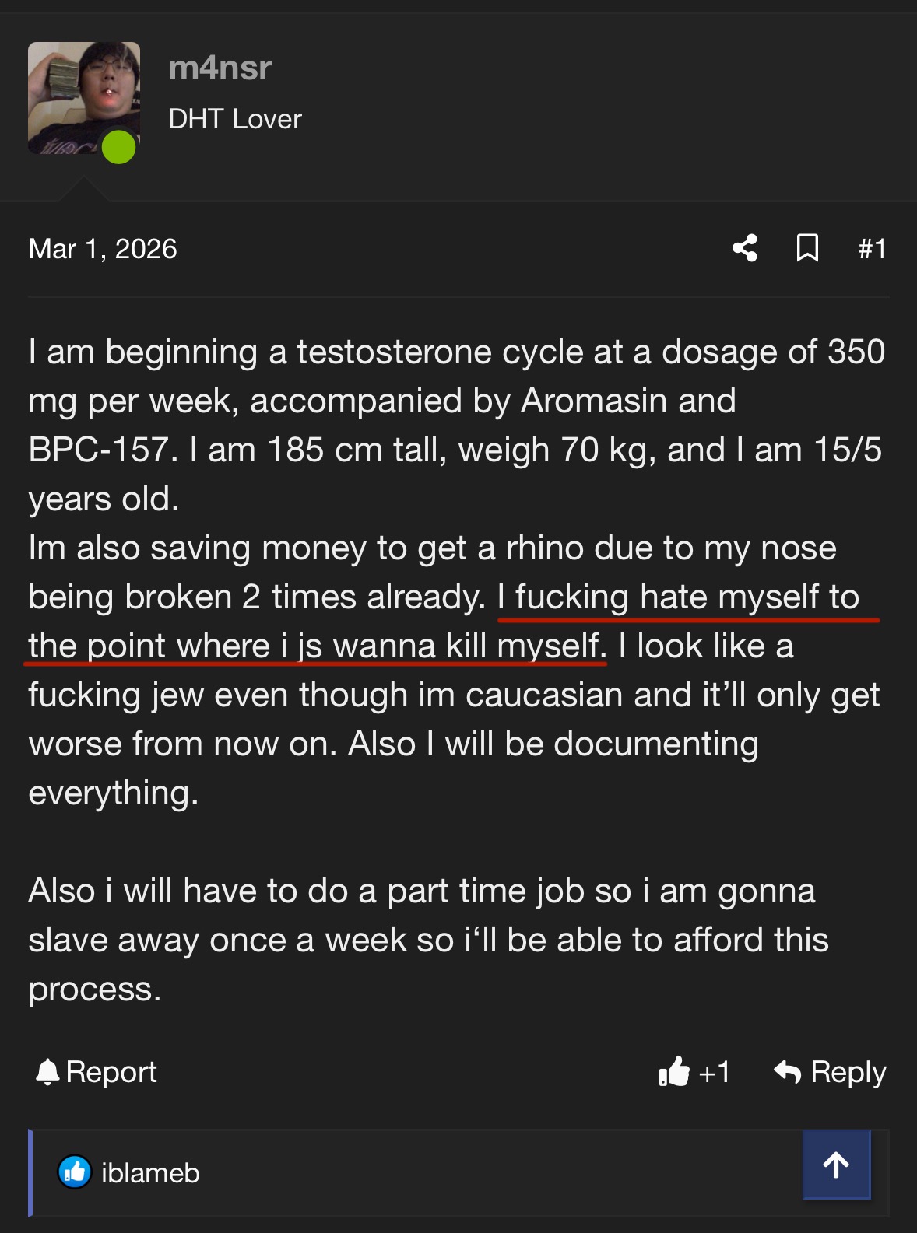Like the post using the thumbs-up icon
Viewport: 917px width, 1233px height.
tap(674, 1072)
